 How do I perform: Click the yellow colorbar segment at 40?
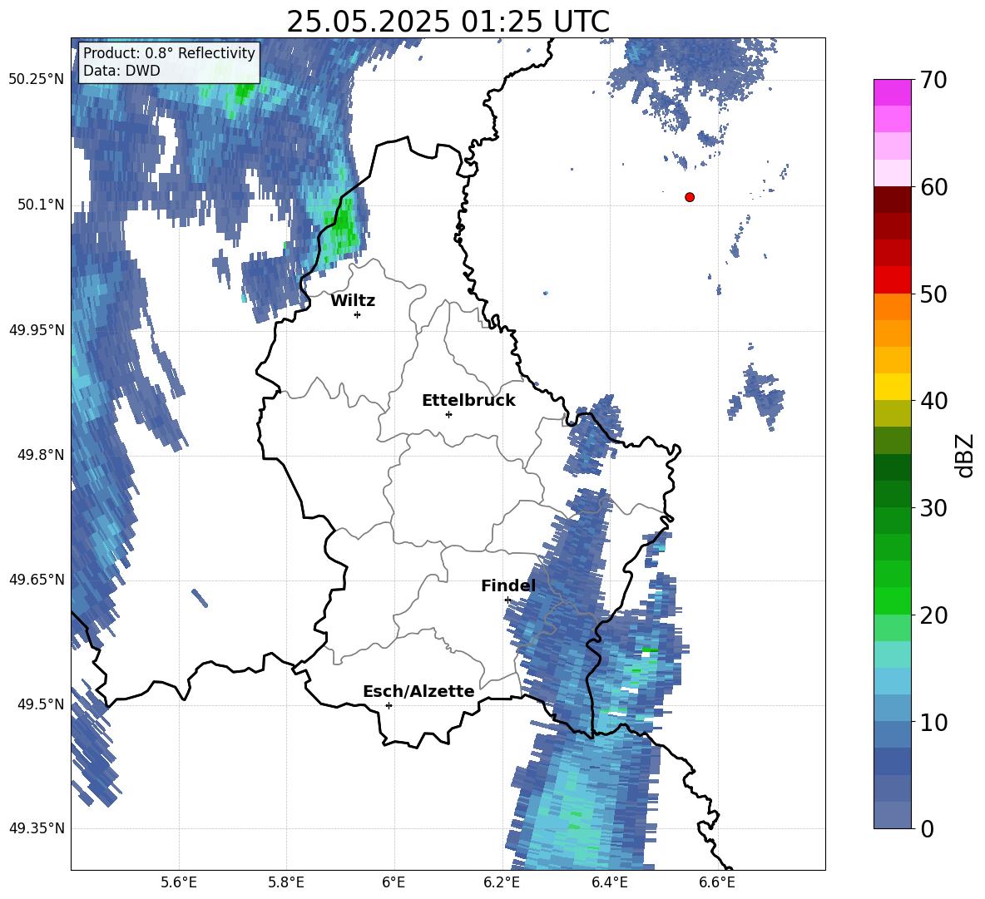(x=892, y=387)
